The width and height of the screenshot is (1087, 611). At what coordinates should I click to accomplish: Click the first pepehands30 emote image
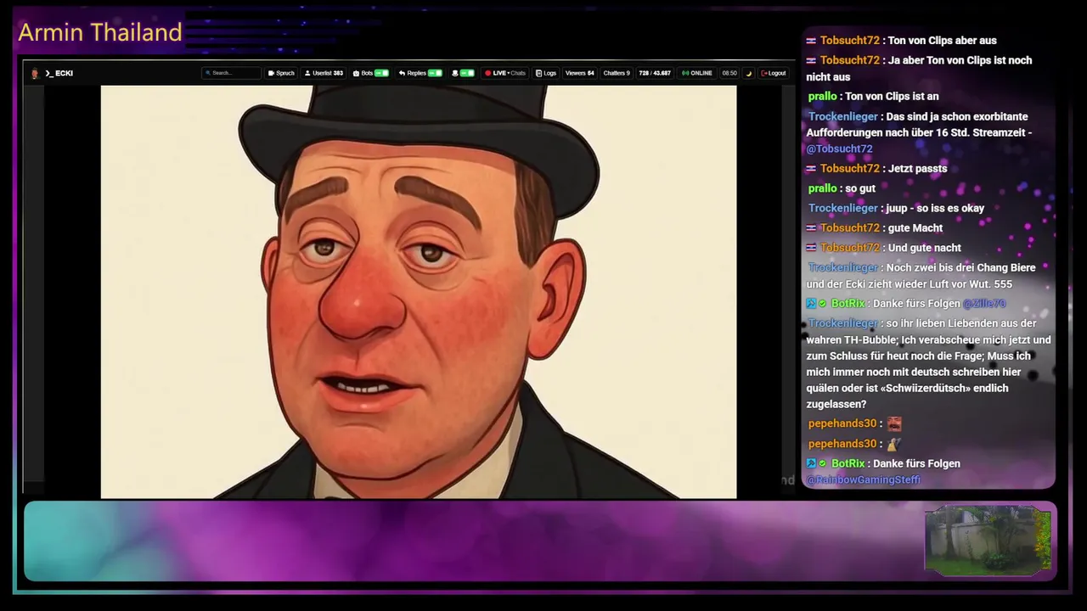894,423
